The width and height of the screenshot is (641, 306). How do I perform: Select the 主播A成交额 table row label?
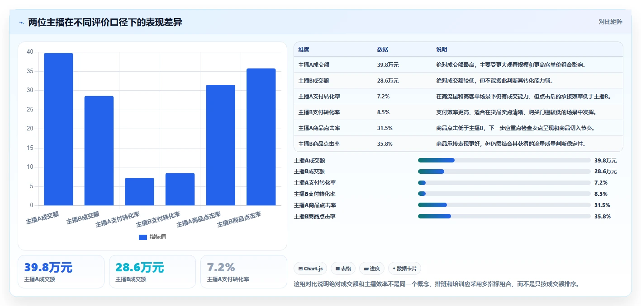[314, 65]
